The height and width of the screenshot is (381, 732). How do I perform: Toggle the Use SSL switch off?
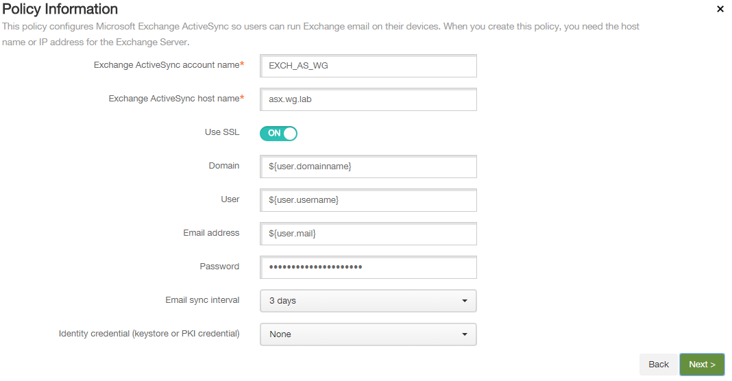(x=278, y=133)
